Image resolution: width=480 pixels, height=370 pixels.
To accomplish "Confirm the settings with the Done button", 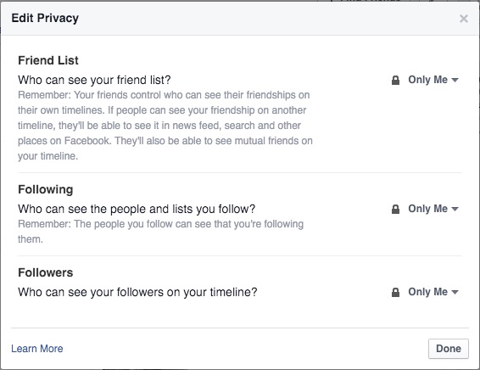I will (449, 349).
